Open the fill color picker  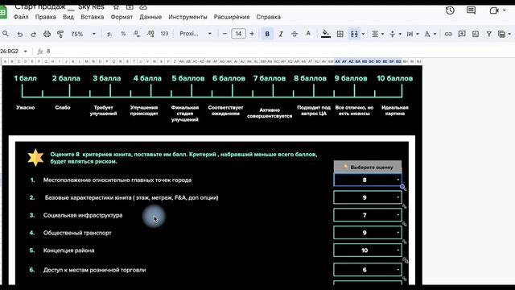[x=326, y=34]
